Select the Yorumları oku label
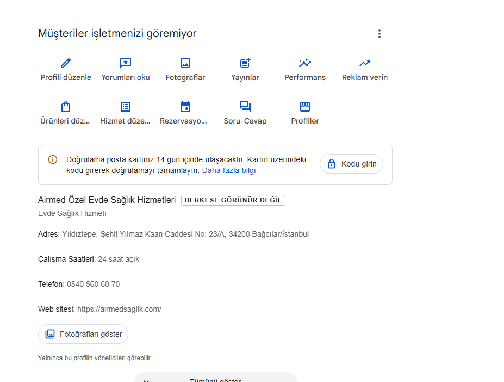 (x=126, y=77)
